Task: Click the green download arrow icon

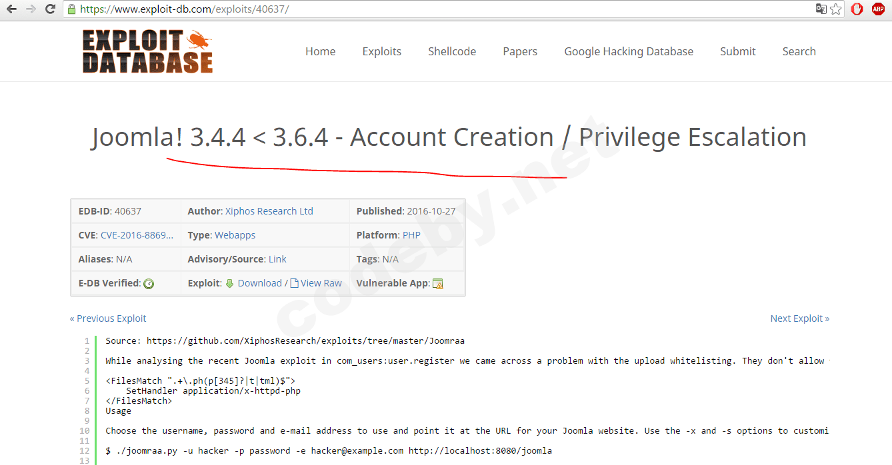Action: click(x=229, y=283)
